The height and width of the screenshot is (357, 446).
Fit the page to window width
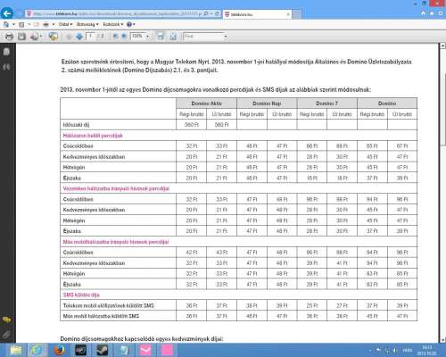click(161, 37)
